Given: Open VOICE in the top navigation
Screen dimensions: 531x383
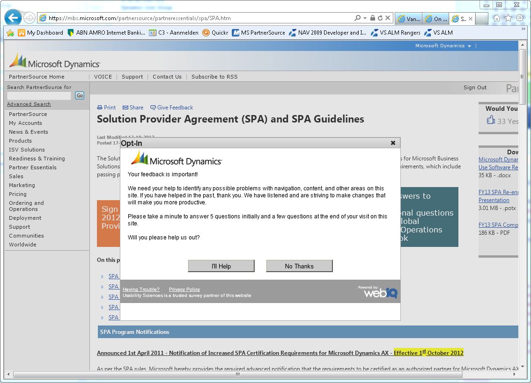Looking at the screenshot, I should (x=103, y=77).
